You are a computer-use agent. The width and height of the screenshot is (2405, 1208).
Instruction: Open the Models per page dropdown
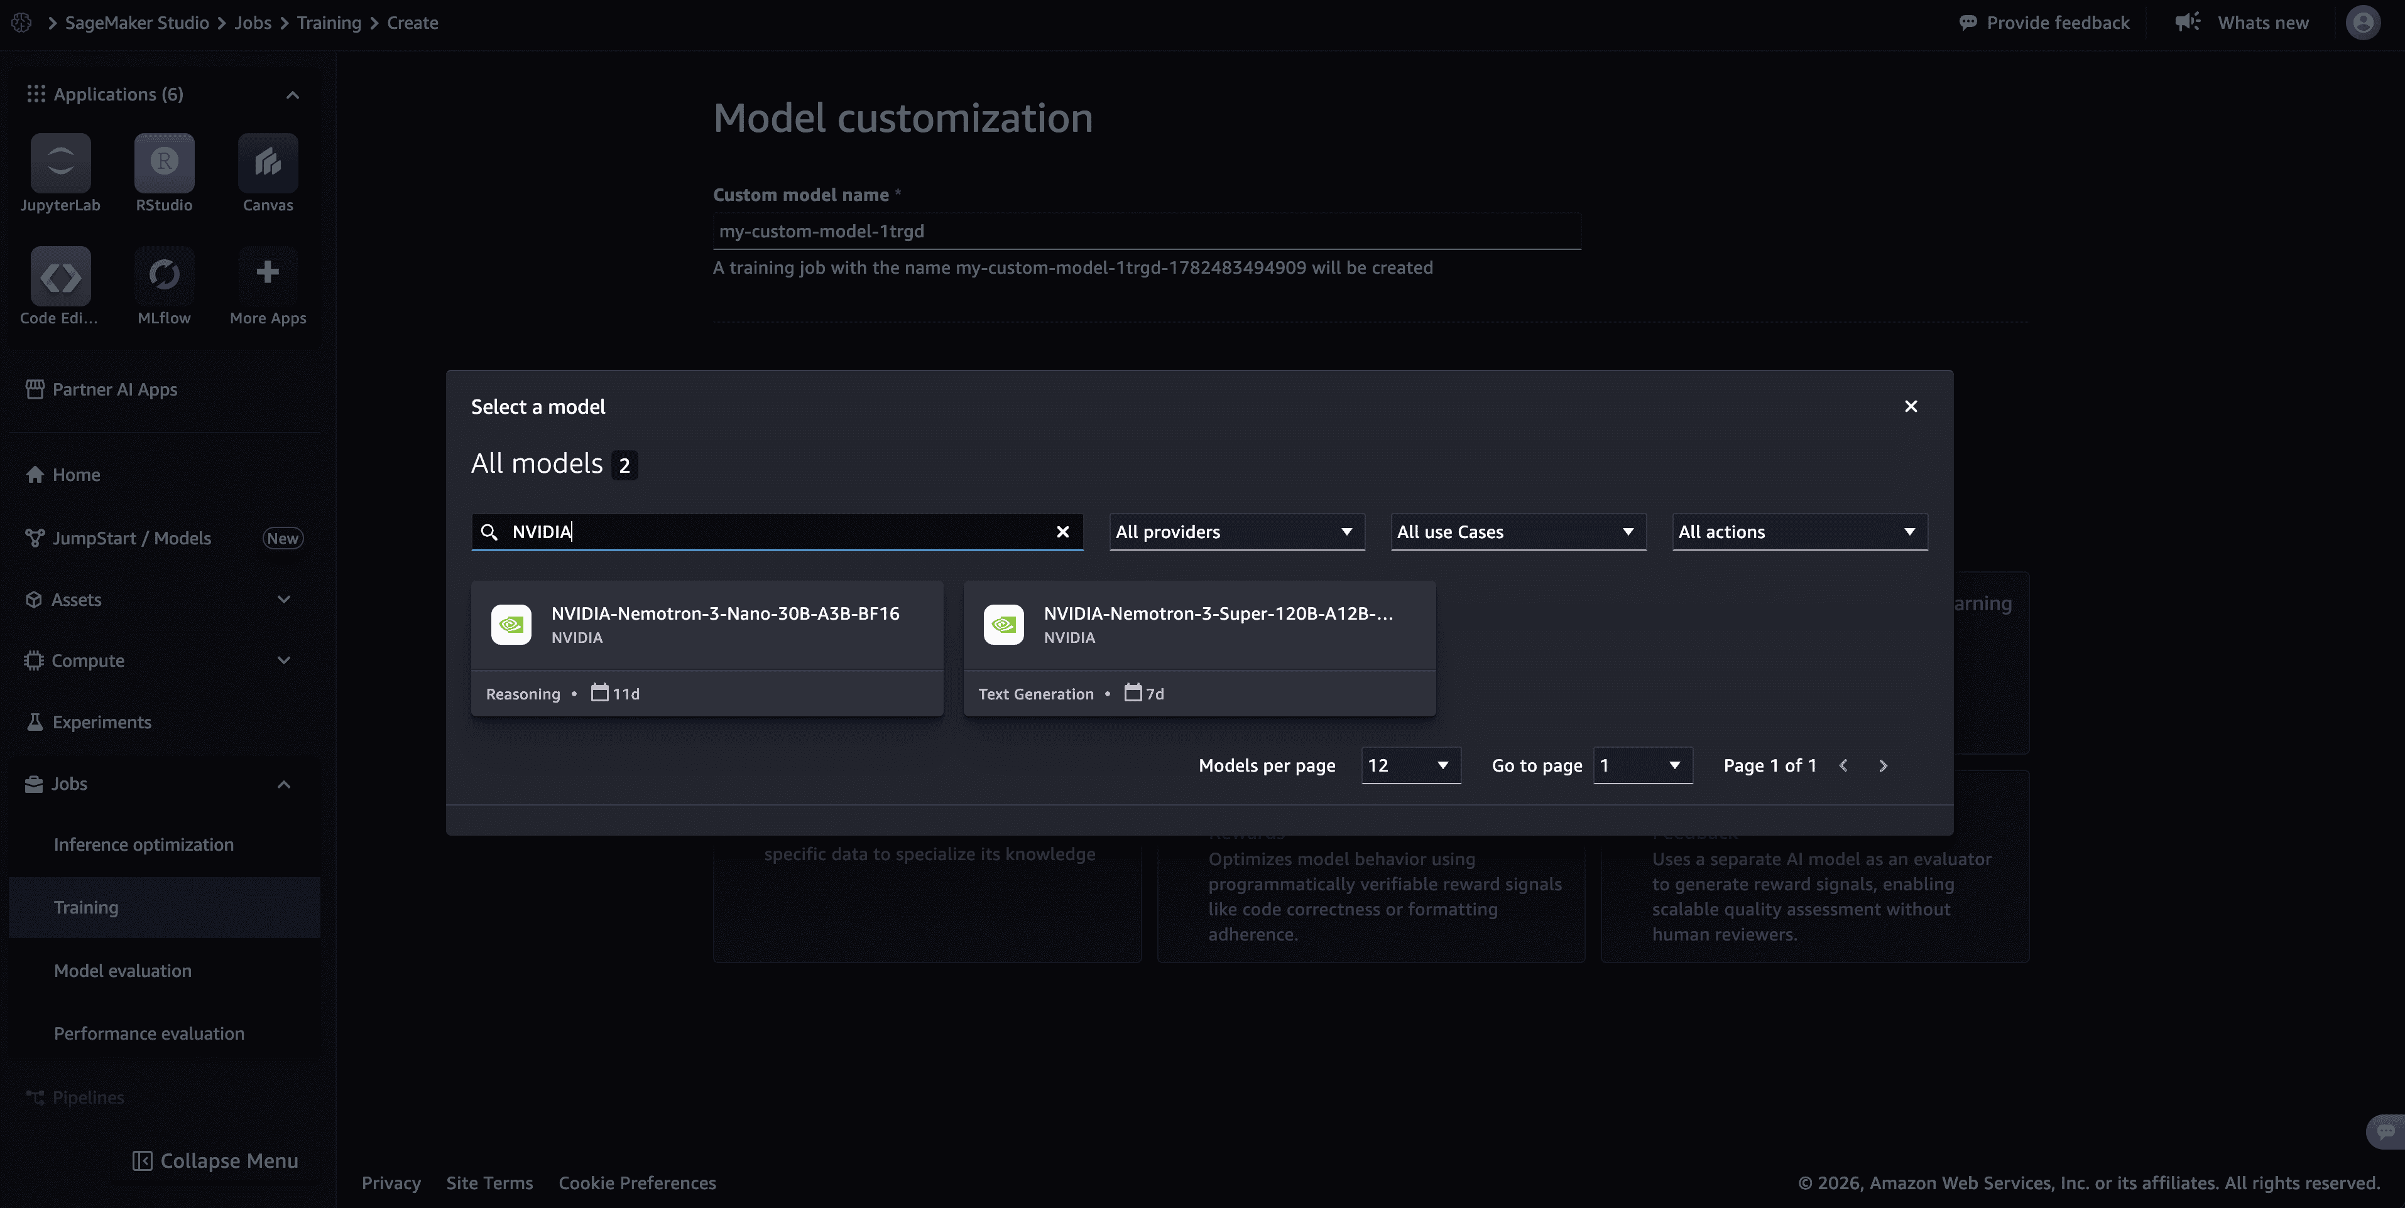click(x=1410, y=766)
